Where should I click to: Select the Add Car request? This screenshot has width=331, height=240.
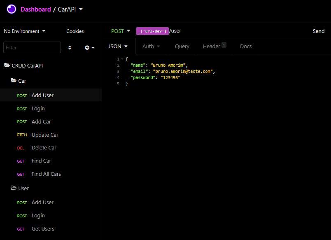51,121
